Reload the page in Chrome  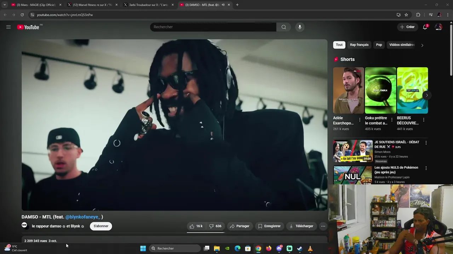(x=22, y=15)
